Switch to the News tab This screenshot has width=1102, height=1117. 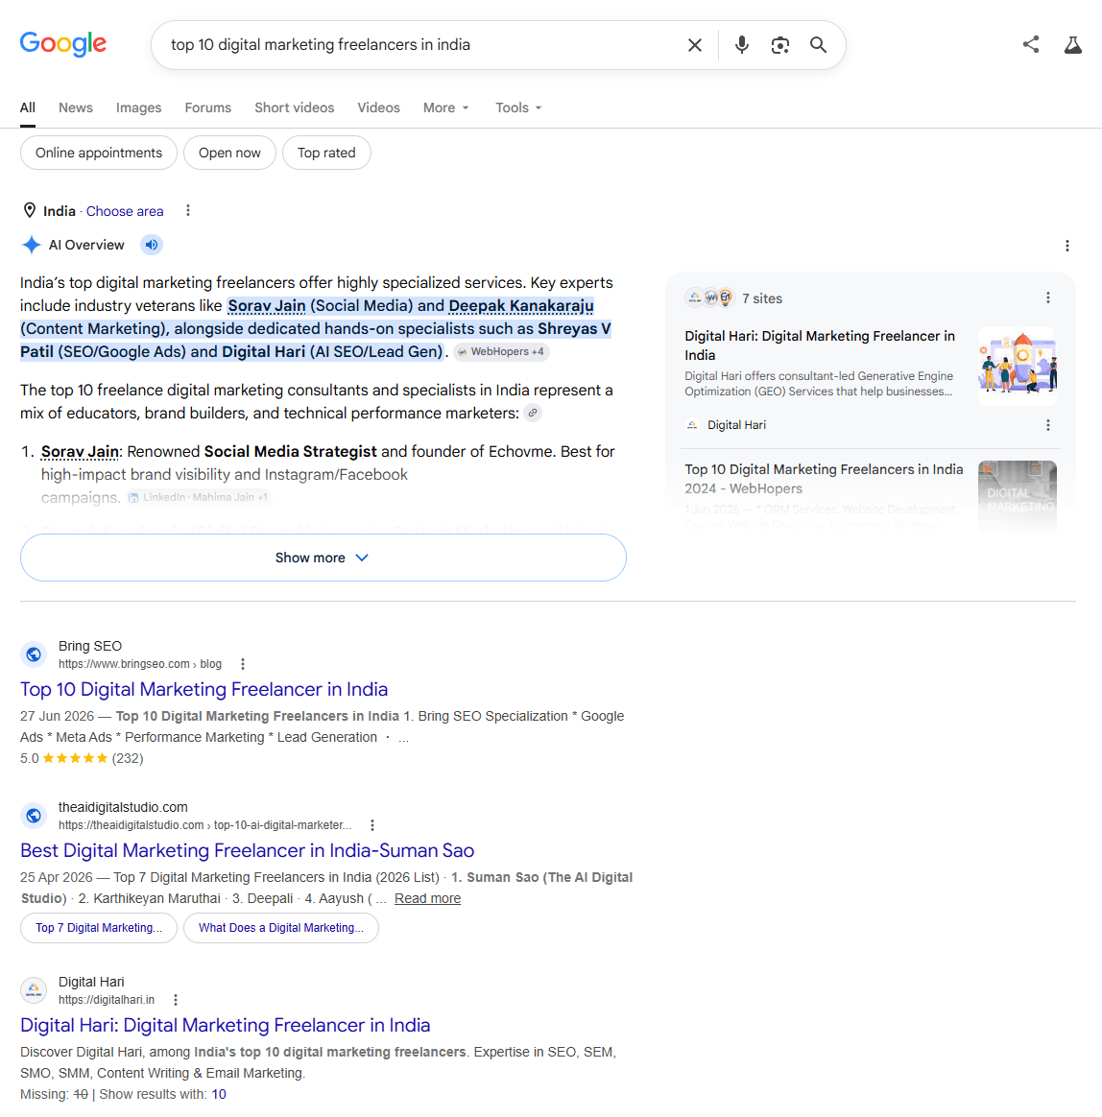(x=76, y=107)
